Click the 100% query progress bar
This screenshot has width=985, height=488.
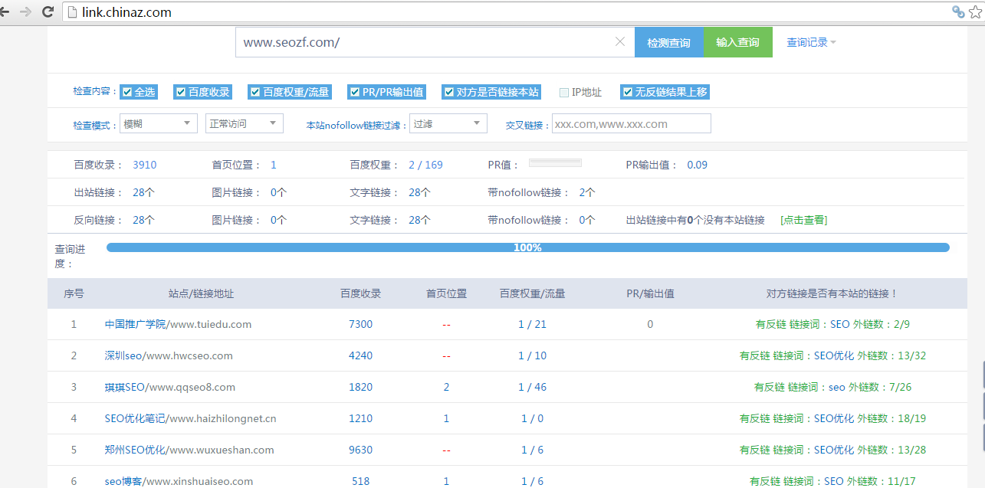pos(527,247)
